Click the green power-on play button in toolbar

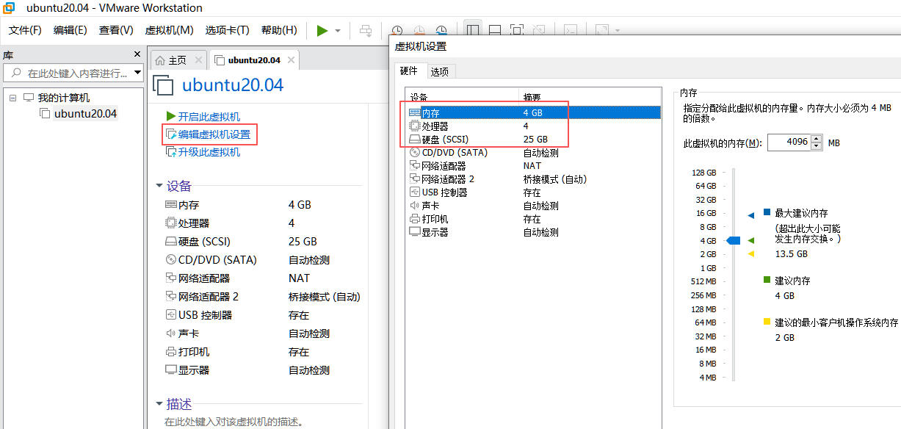pos(322,30)
